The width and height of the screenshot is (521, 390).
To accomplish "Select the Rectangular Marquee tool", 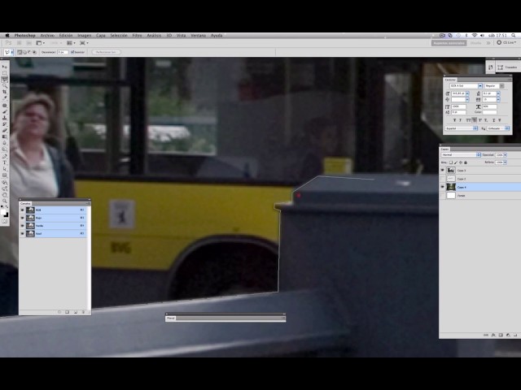I will (x=5, y=73).
